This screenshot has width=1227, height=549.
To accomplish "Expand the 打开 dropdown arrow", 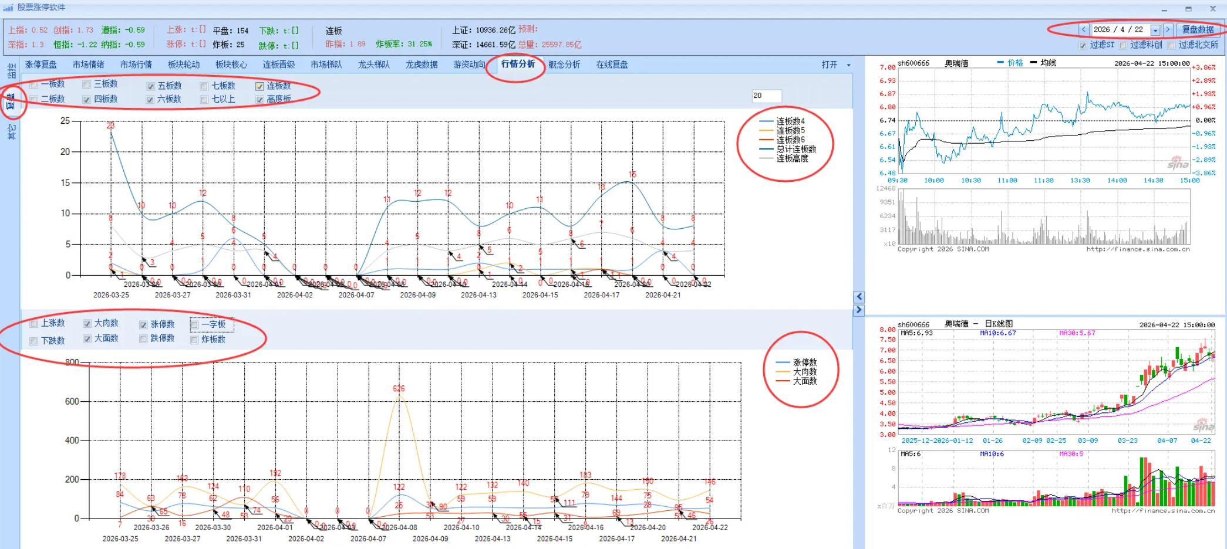I will 848,65.
